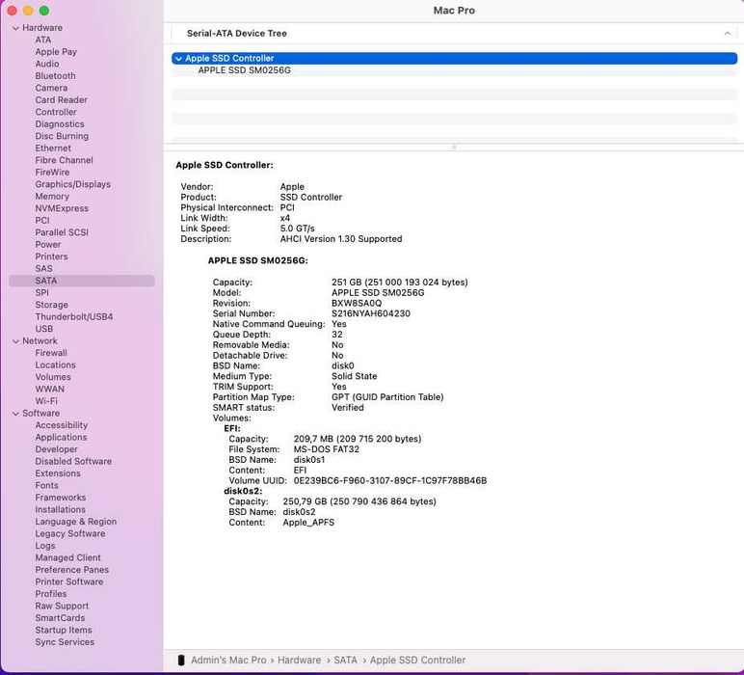744x675 pixels.
Task: Select Language & Region item
Action: coord(75,522)
